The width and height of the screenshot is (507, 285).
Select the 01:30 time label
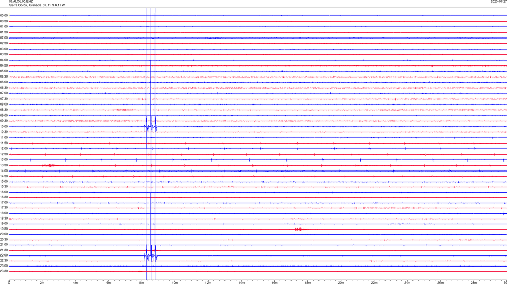pos(4,32)
